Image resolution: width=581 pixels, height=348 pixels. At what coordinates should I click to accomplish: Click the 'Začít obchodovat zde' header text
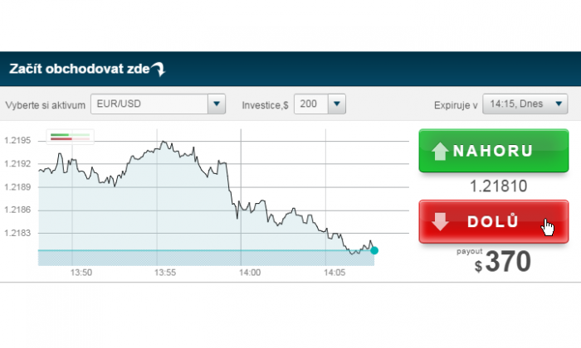[78, 70]
